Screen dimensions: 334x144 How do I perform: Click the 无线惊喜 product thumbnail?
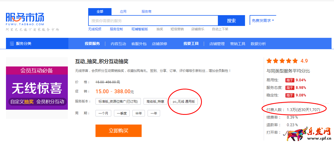click(x=37, y=88)
